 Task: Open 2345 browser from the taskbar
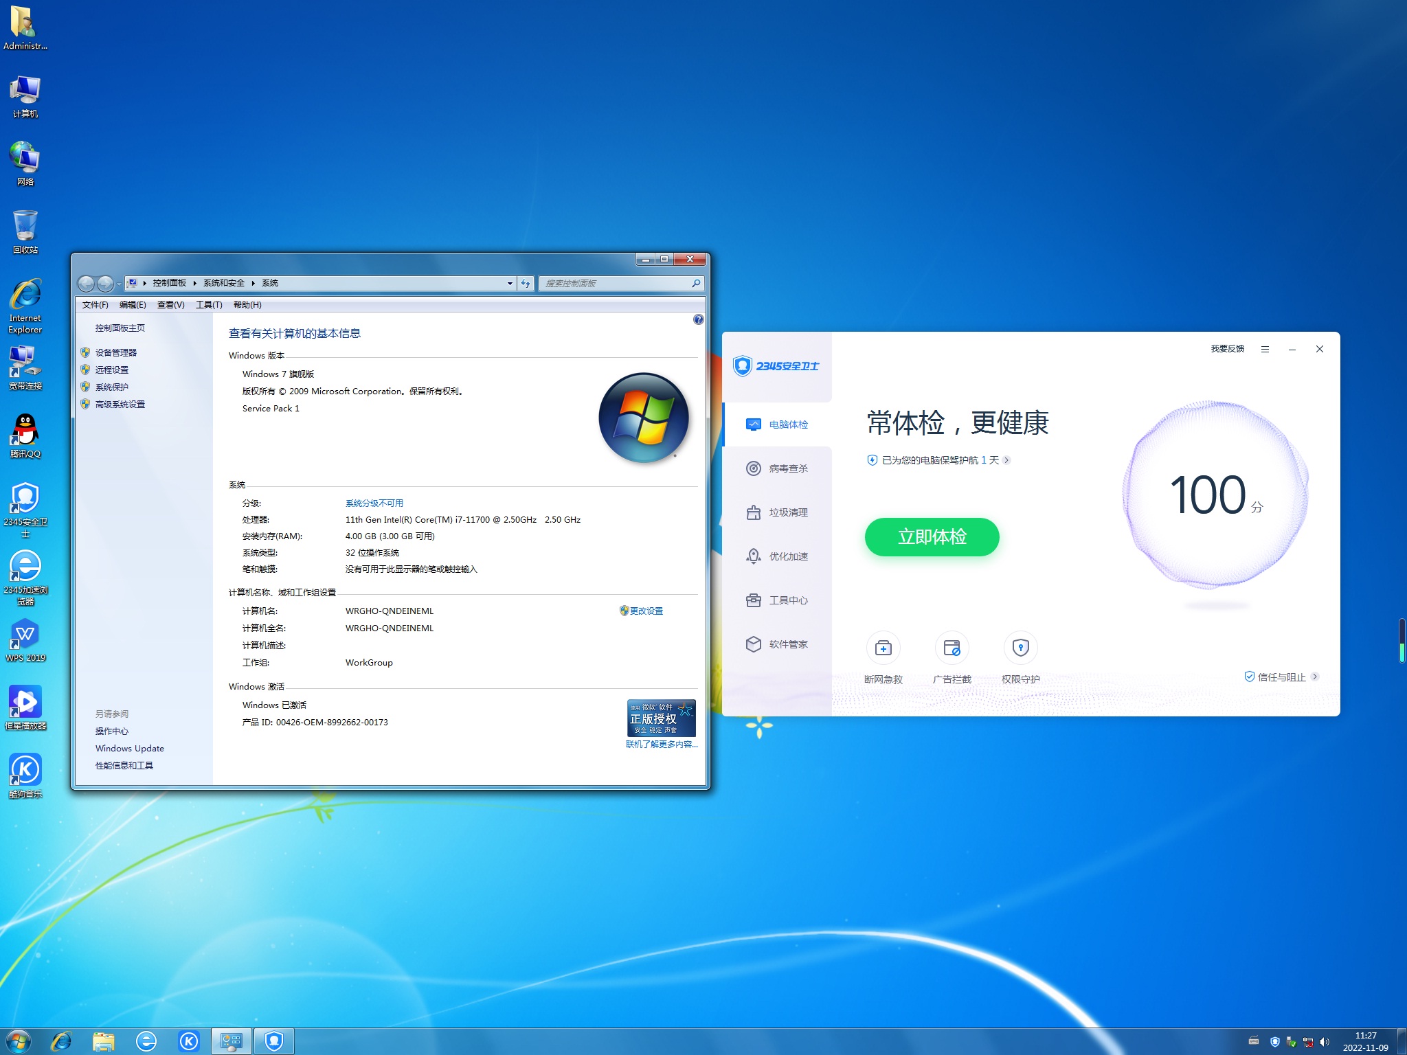pyautogui.click(x=146, y=1041)
